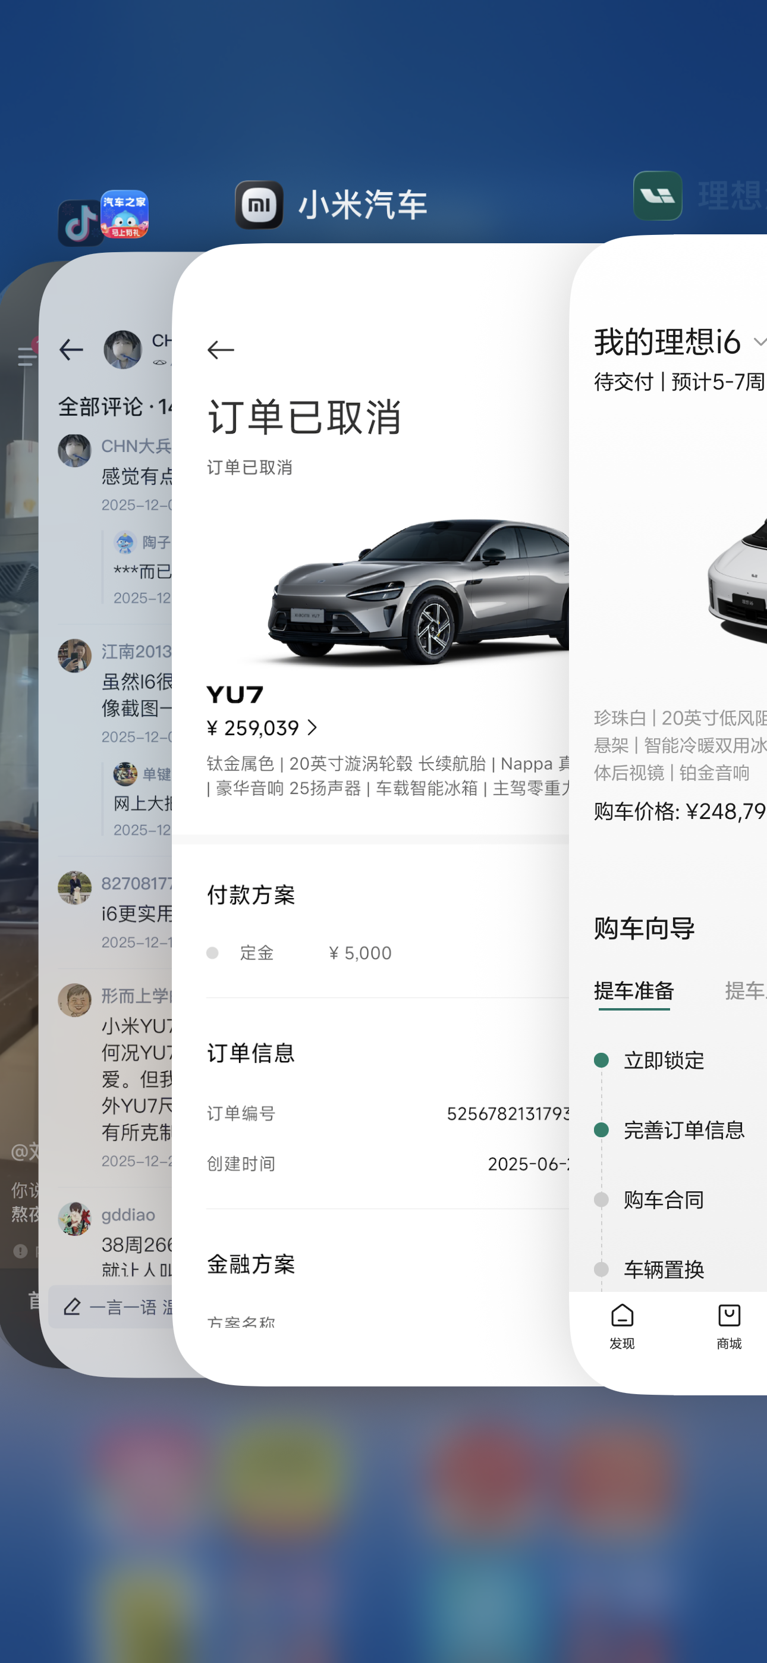Tap the comment input field
This screenshot has width=767, height=1663.
(111, 1307)
